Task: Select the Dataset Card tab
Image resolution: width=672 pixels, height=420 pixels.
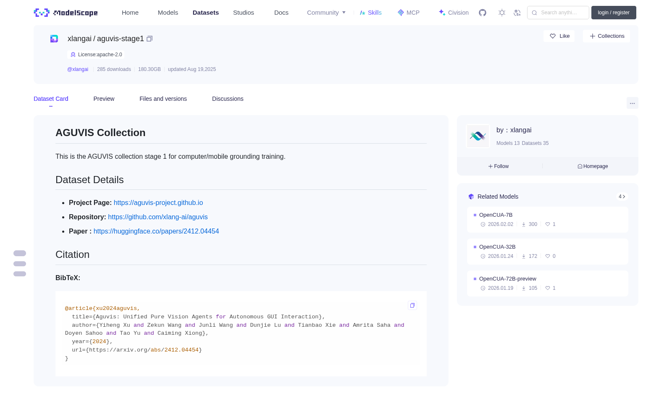Action: (x=51, y=99)
